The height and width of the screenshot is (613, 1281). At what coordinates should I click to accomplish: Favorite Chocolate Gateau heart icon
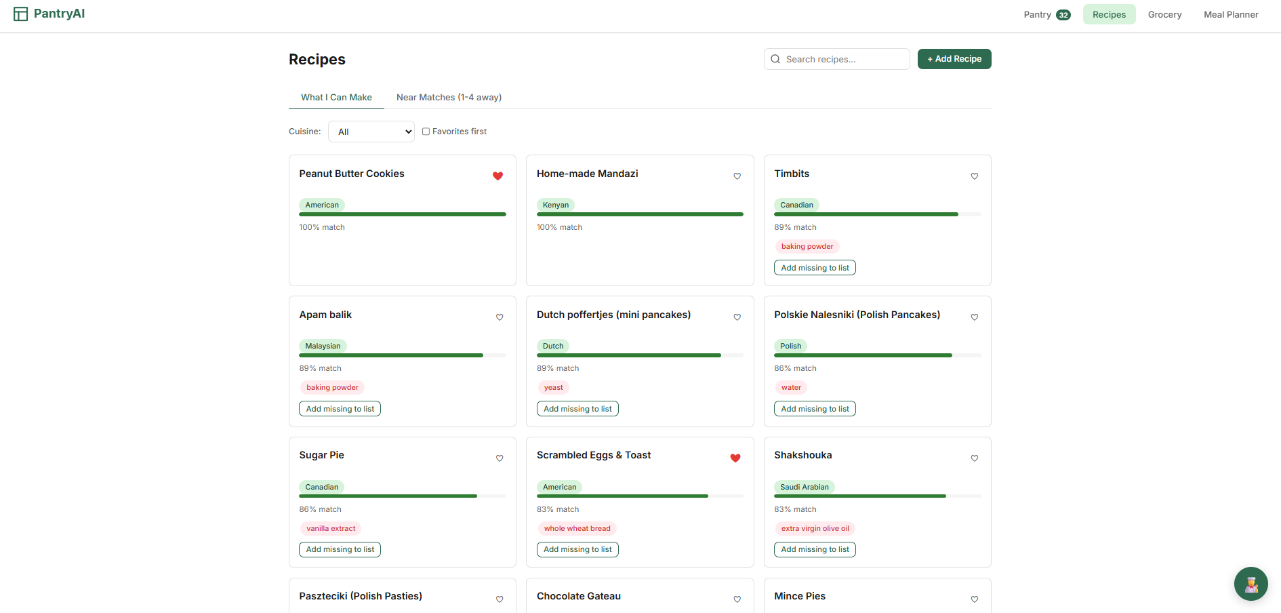737,599
